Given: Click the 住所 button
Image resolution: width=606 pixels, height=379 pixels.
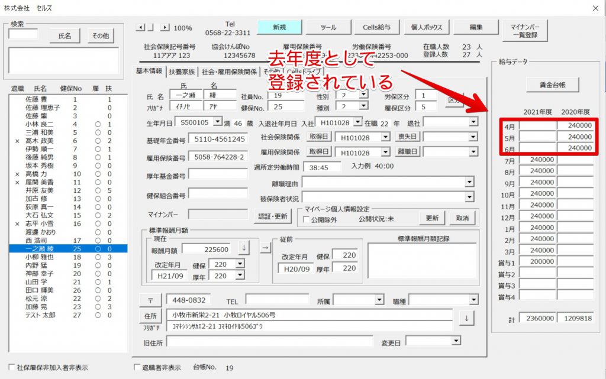Looking at the screenshot, I should [x=150, y=316].
